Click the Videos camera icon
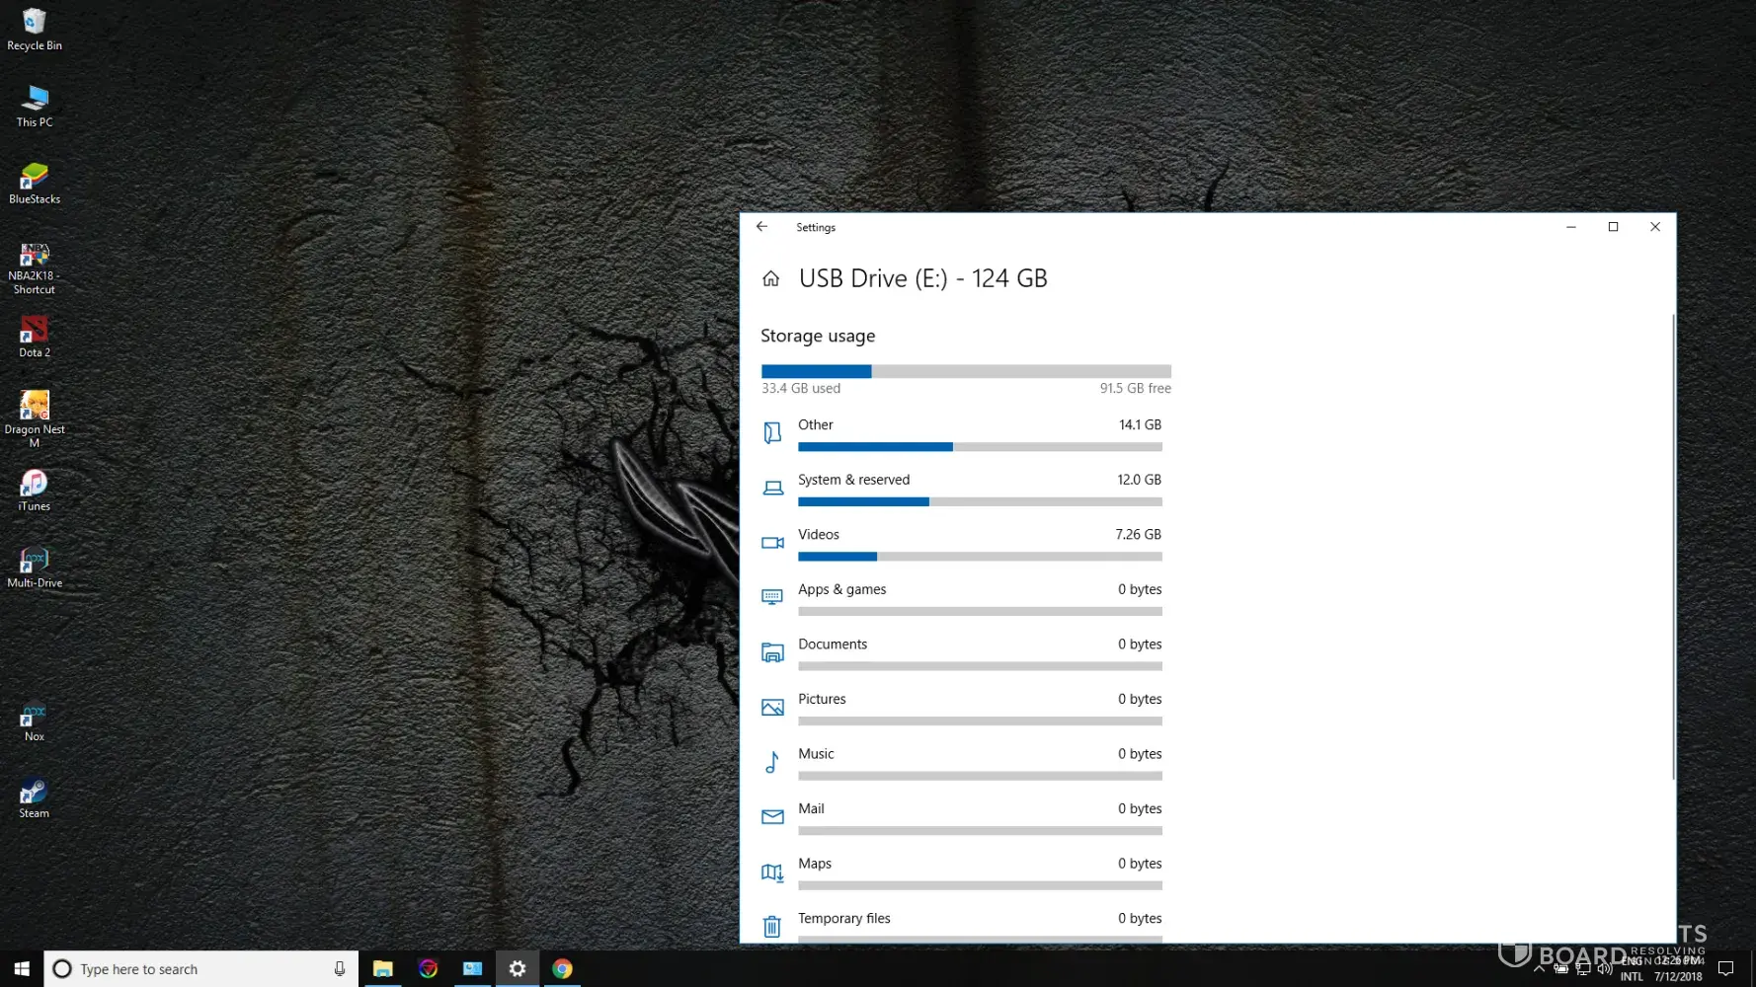Viewport: 1756px width, 987px height. (772, 543)
